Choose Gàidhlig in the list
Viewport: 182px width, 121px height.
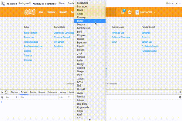[x=90, y=68]
